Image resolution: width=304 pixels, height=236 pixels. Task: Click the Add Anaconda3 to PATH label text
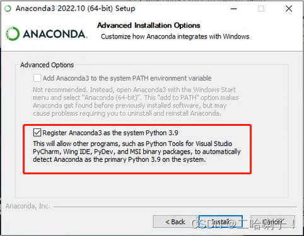[127, 78]
